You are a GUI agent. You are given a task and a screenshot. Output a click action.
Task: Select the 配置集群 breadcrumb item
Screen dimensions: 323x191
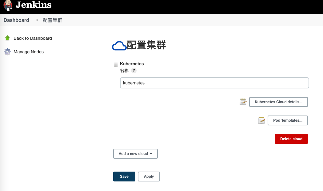(x=52, y=20)
